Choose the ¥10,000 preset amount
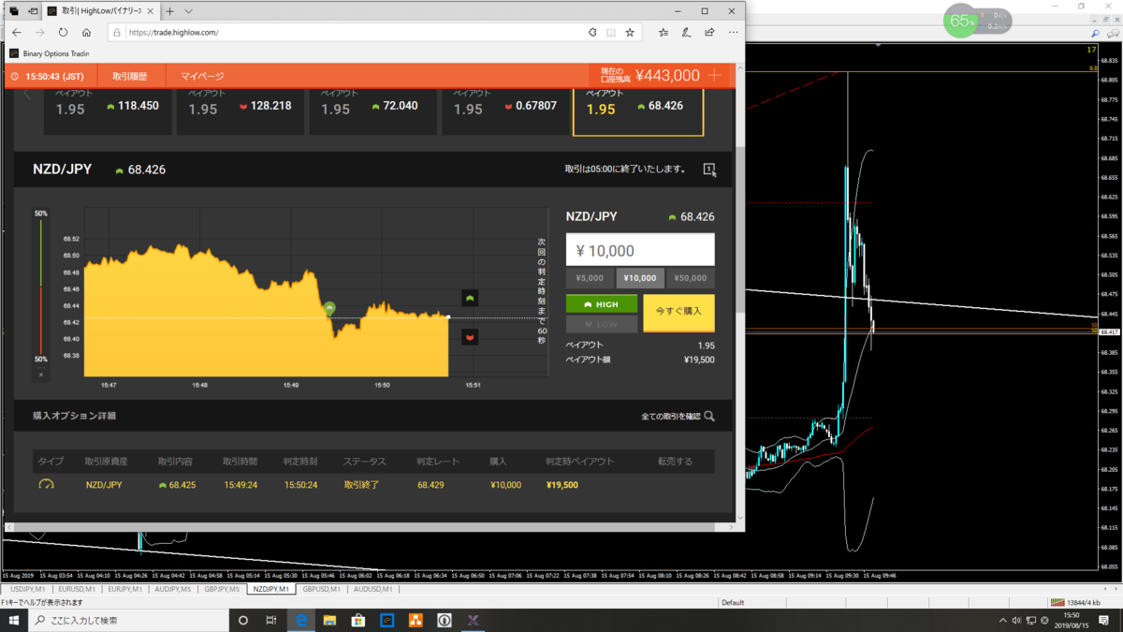The height and width of the screenshot is (632, 1123). [x=640, y=278]
